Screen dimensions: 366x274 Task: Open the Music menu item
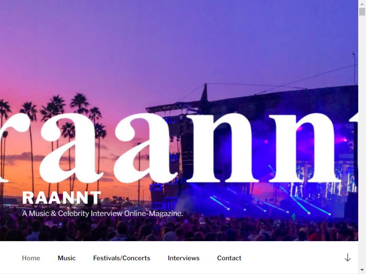(x=66, y=258)
